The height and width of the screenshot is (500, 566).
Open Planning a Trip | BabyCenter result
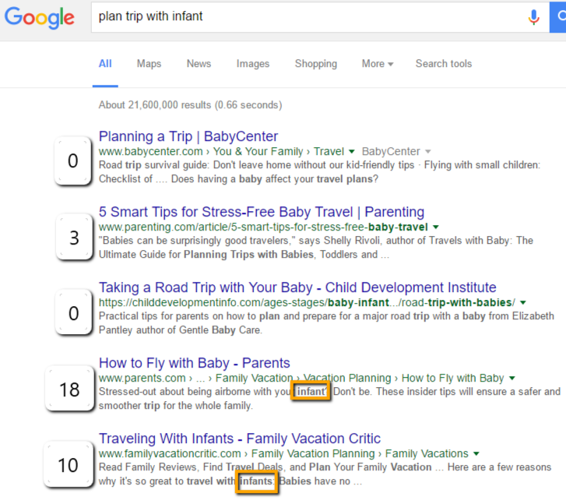coord(188,136)
